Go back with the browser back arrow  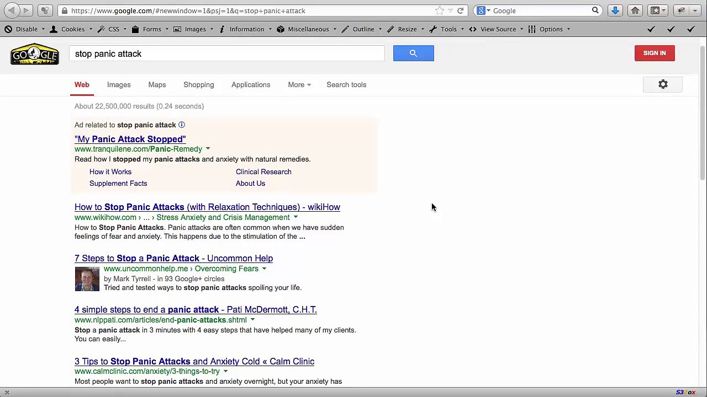(x=11, y=10)
